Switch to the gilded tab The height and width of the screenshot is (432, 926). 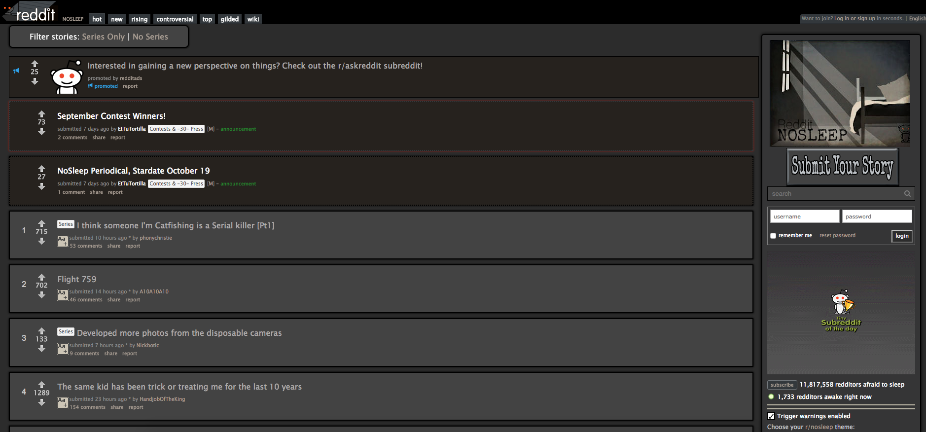tap(230, 19)
